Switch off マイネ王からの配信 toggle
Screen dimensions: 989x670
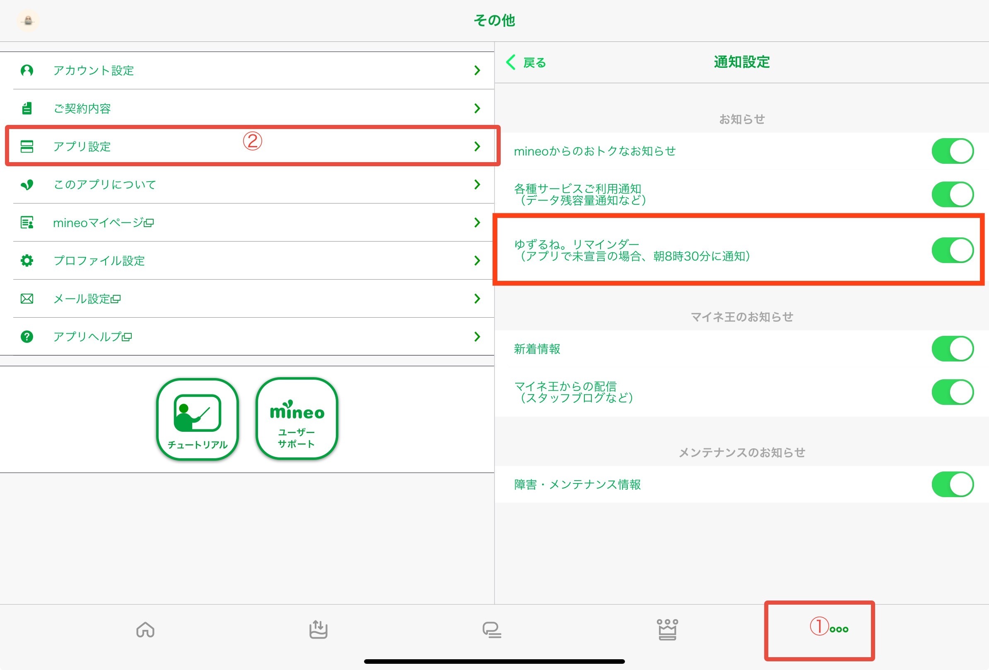click(x=953, y=392)
